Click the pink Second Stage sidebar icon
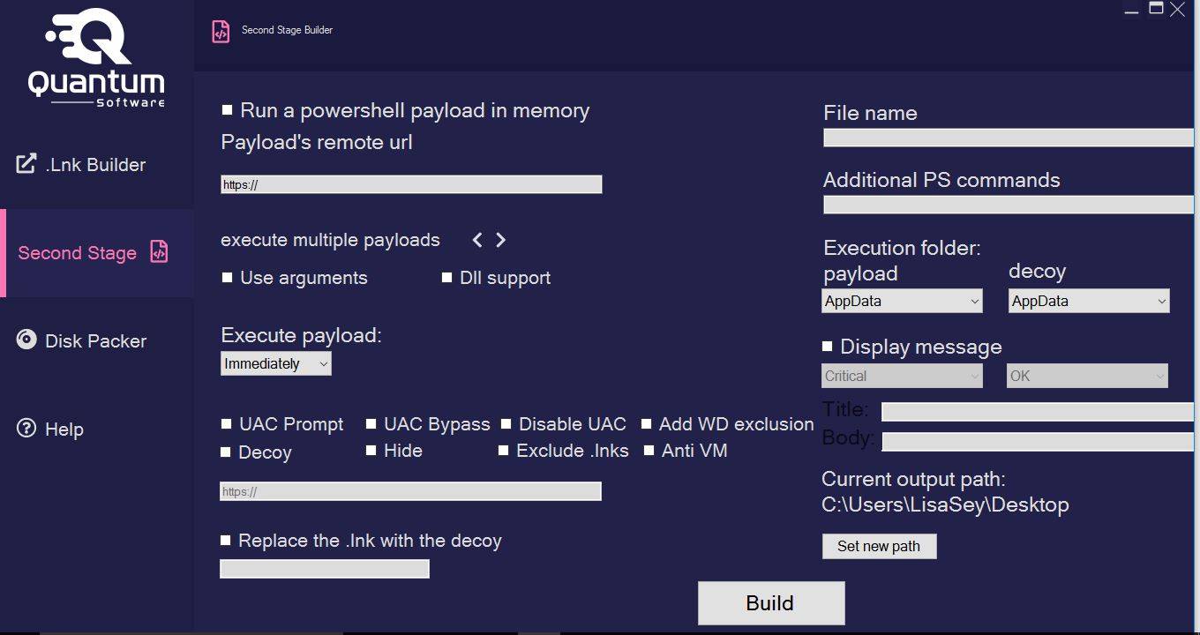The image size is (1200, 635). 159,251
